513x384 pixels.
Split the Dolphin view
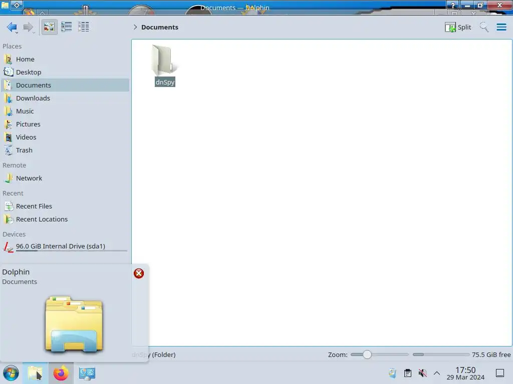[458, 27]
